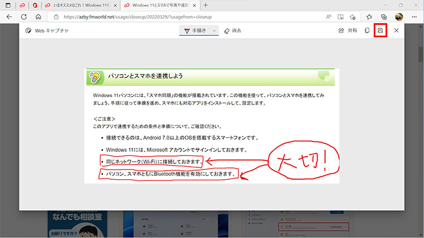Open the pinned Office tab
The height and width of the screenshot is (238, 424).
click(36, 5)
